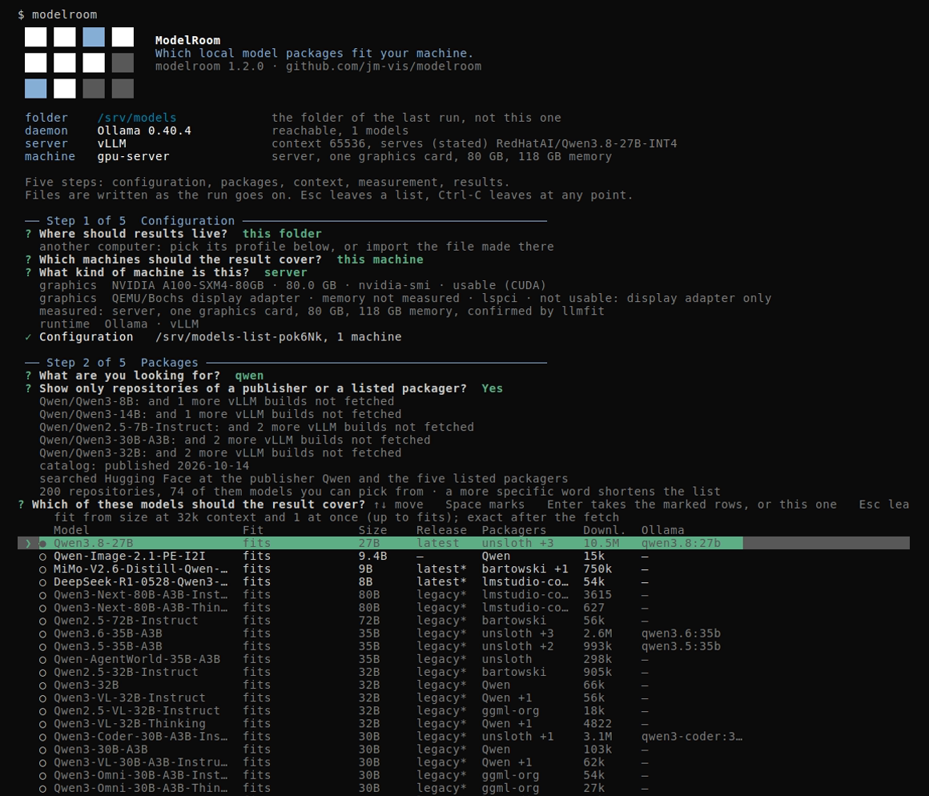Click the Model column header
This screenshot has height=796, width=929.
(x=71, y=530)
